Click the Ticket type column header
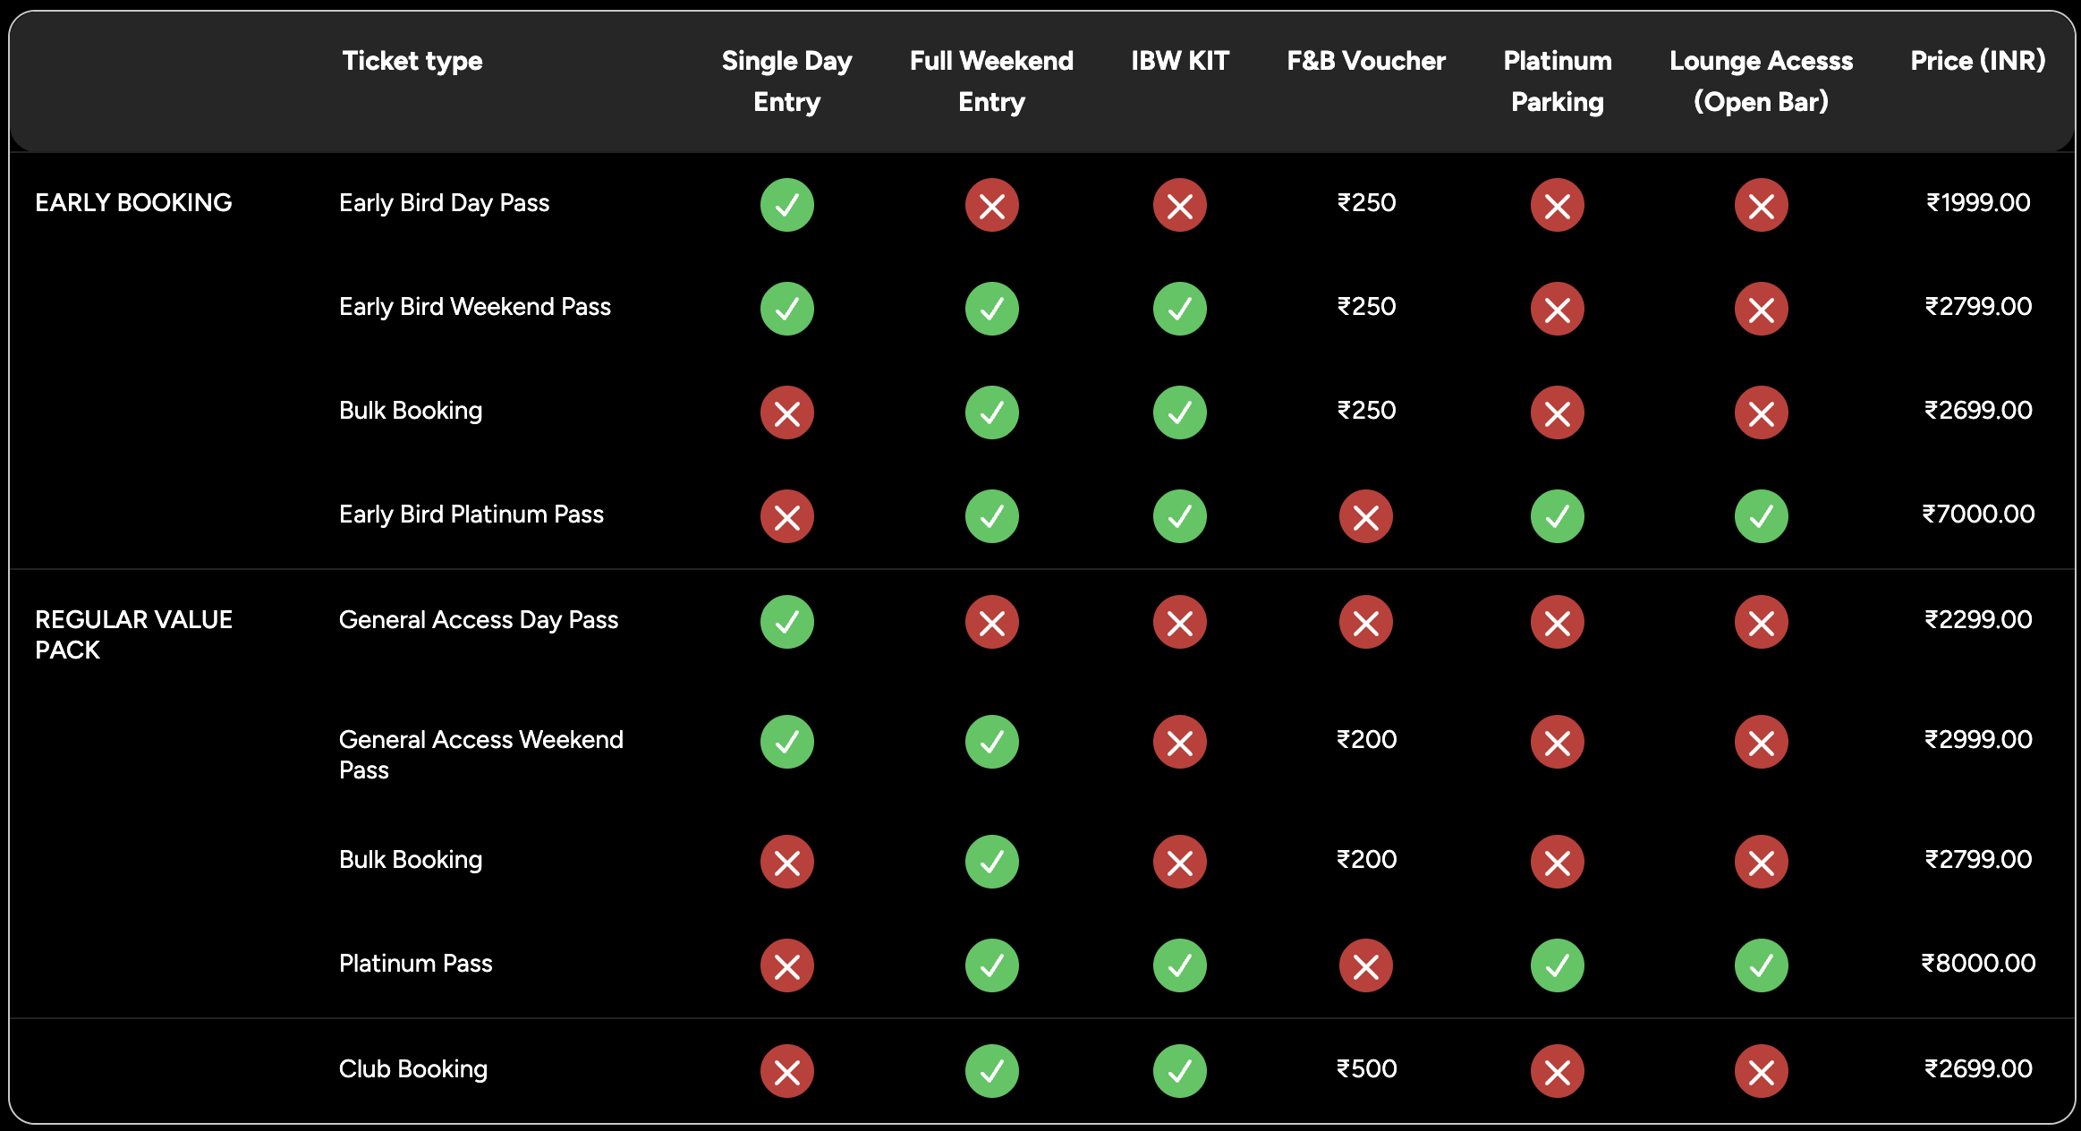The width and height of the screenshot is (2081, 1131). (412, 61)
